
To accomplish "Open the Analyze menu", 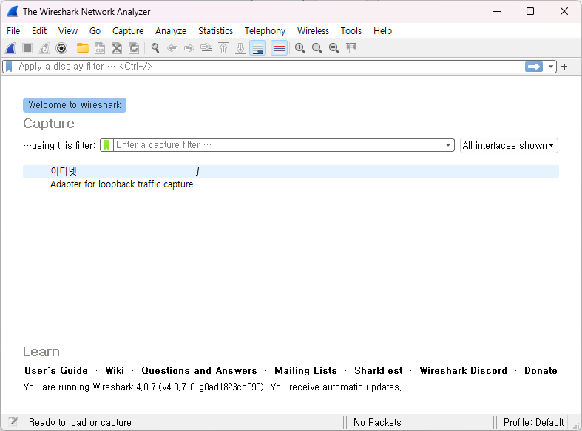I will 171,31.
